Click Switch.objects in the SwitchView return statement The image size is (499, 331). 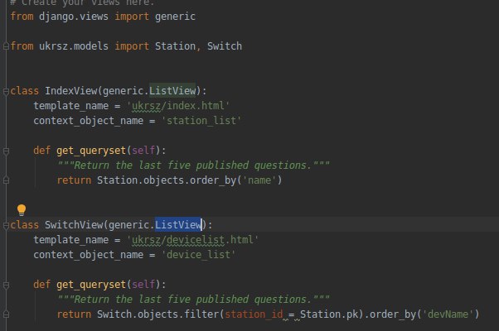(x=138, y=314)
